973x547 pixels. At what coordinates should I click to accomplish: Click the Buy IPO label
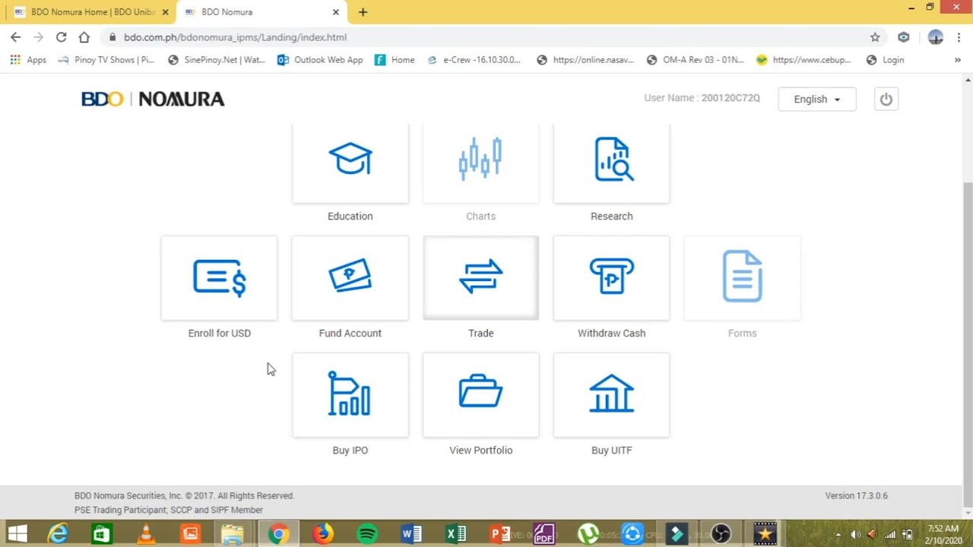350,451
